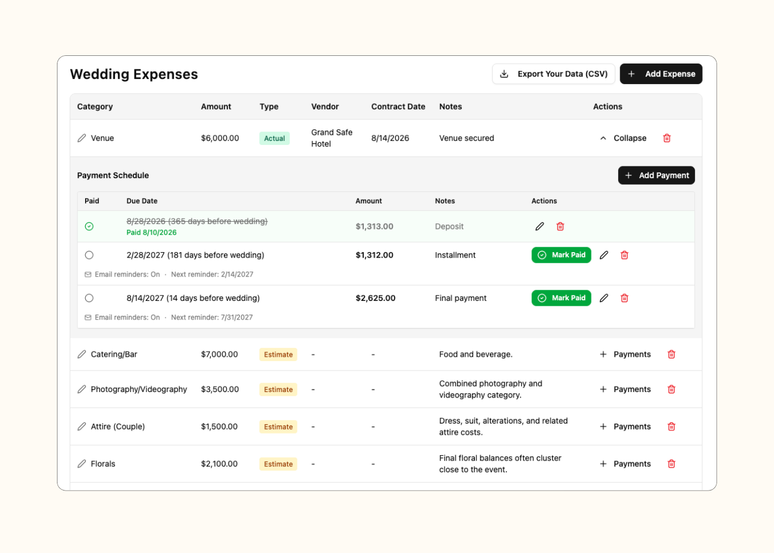Click the Next reminder: 2/14/2027 text
Viewport: 774px width, 553px height.
(212, 274)
